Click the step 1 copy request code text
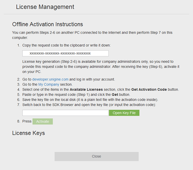The height and width of the screenshot is (170, 193). click(66, 45)
